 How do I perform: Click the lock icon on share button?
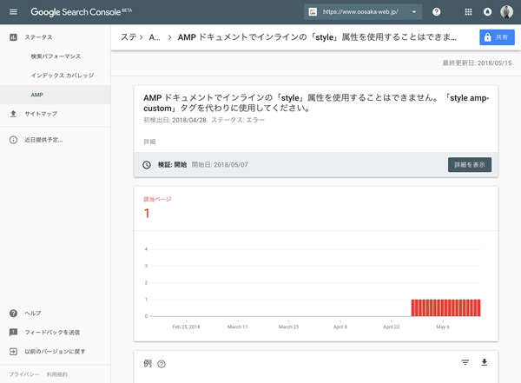click(487, 37)
